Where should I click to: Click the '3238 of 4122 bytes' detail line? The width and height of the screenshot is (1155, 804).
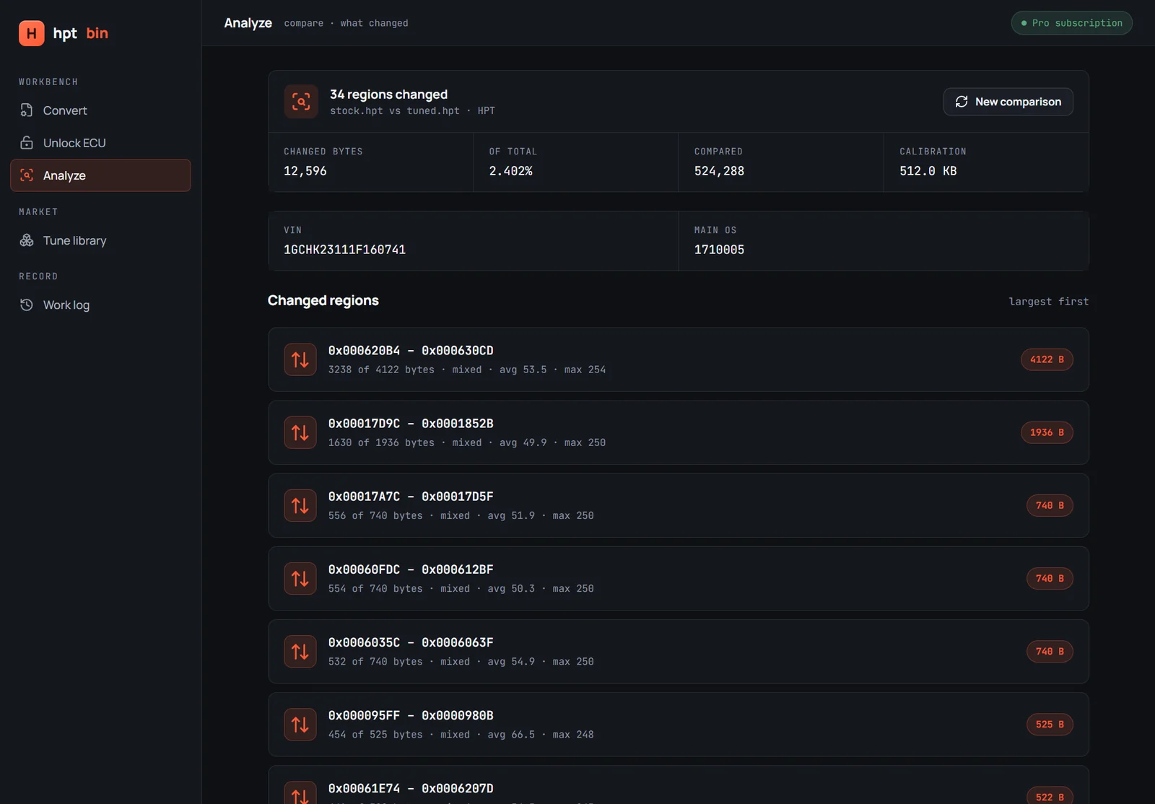(467, 370)
